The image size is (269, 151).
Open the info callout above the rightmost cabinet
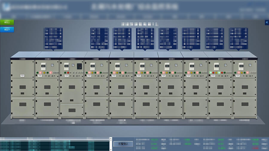click(x=238, y=38)
